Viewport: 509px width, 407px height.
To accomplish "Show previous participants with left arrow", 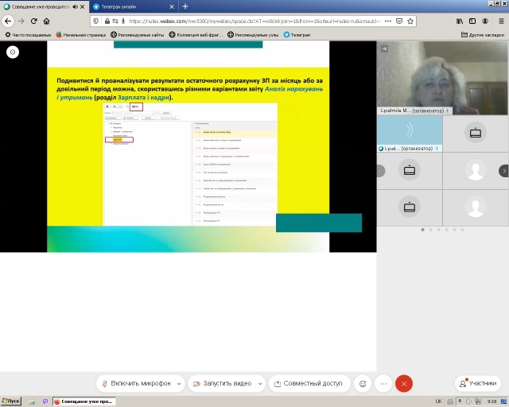I will pyautogui.click(x=381, y=171).
